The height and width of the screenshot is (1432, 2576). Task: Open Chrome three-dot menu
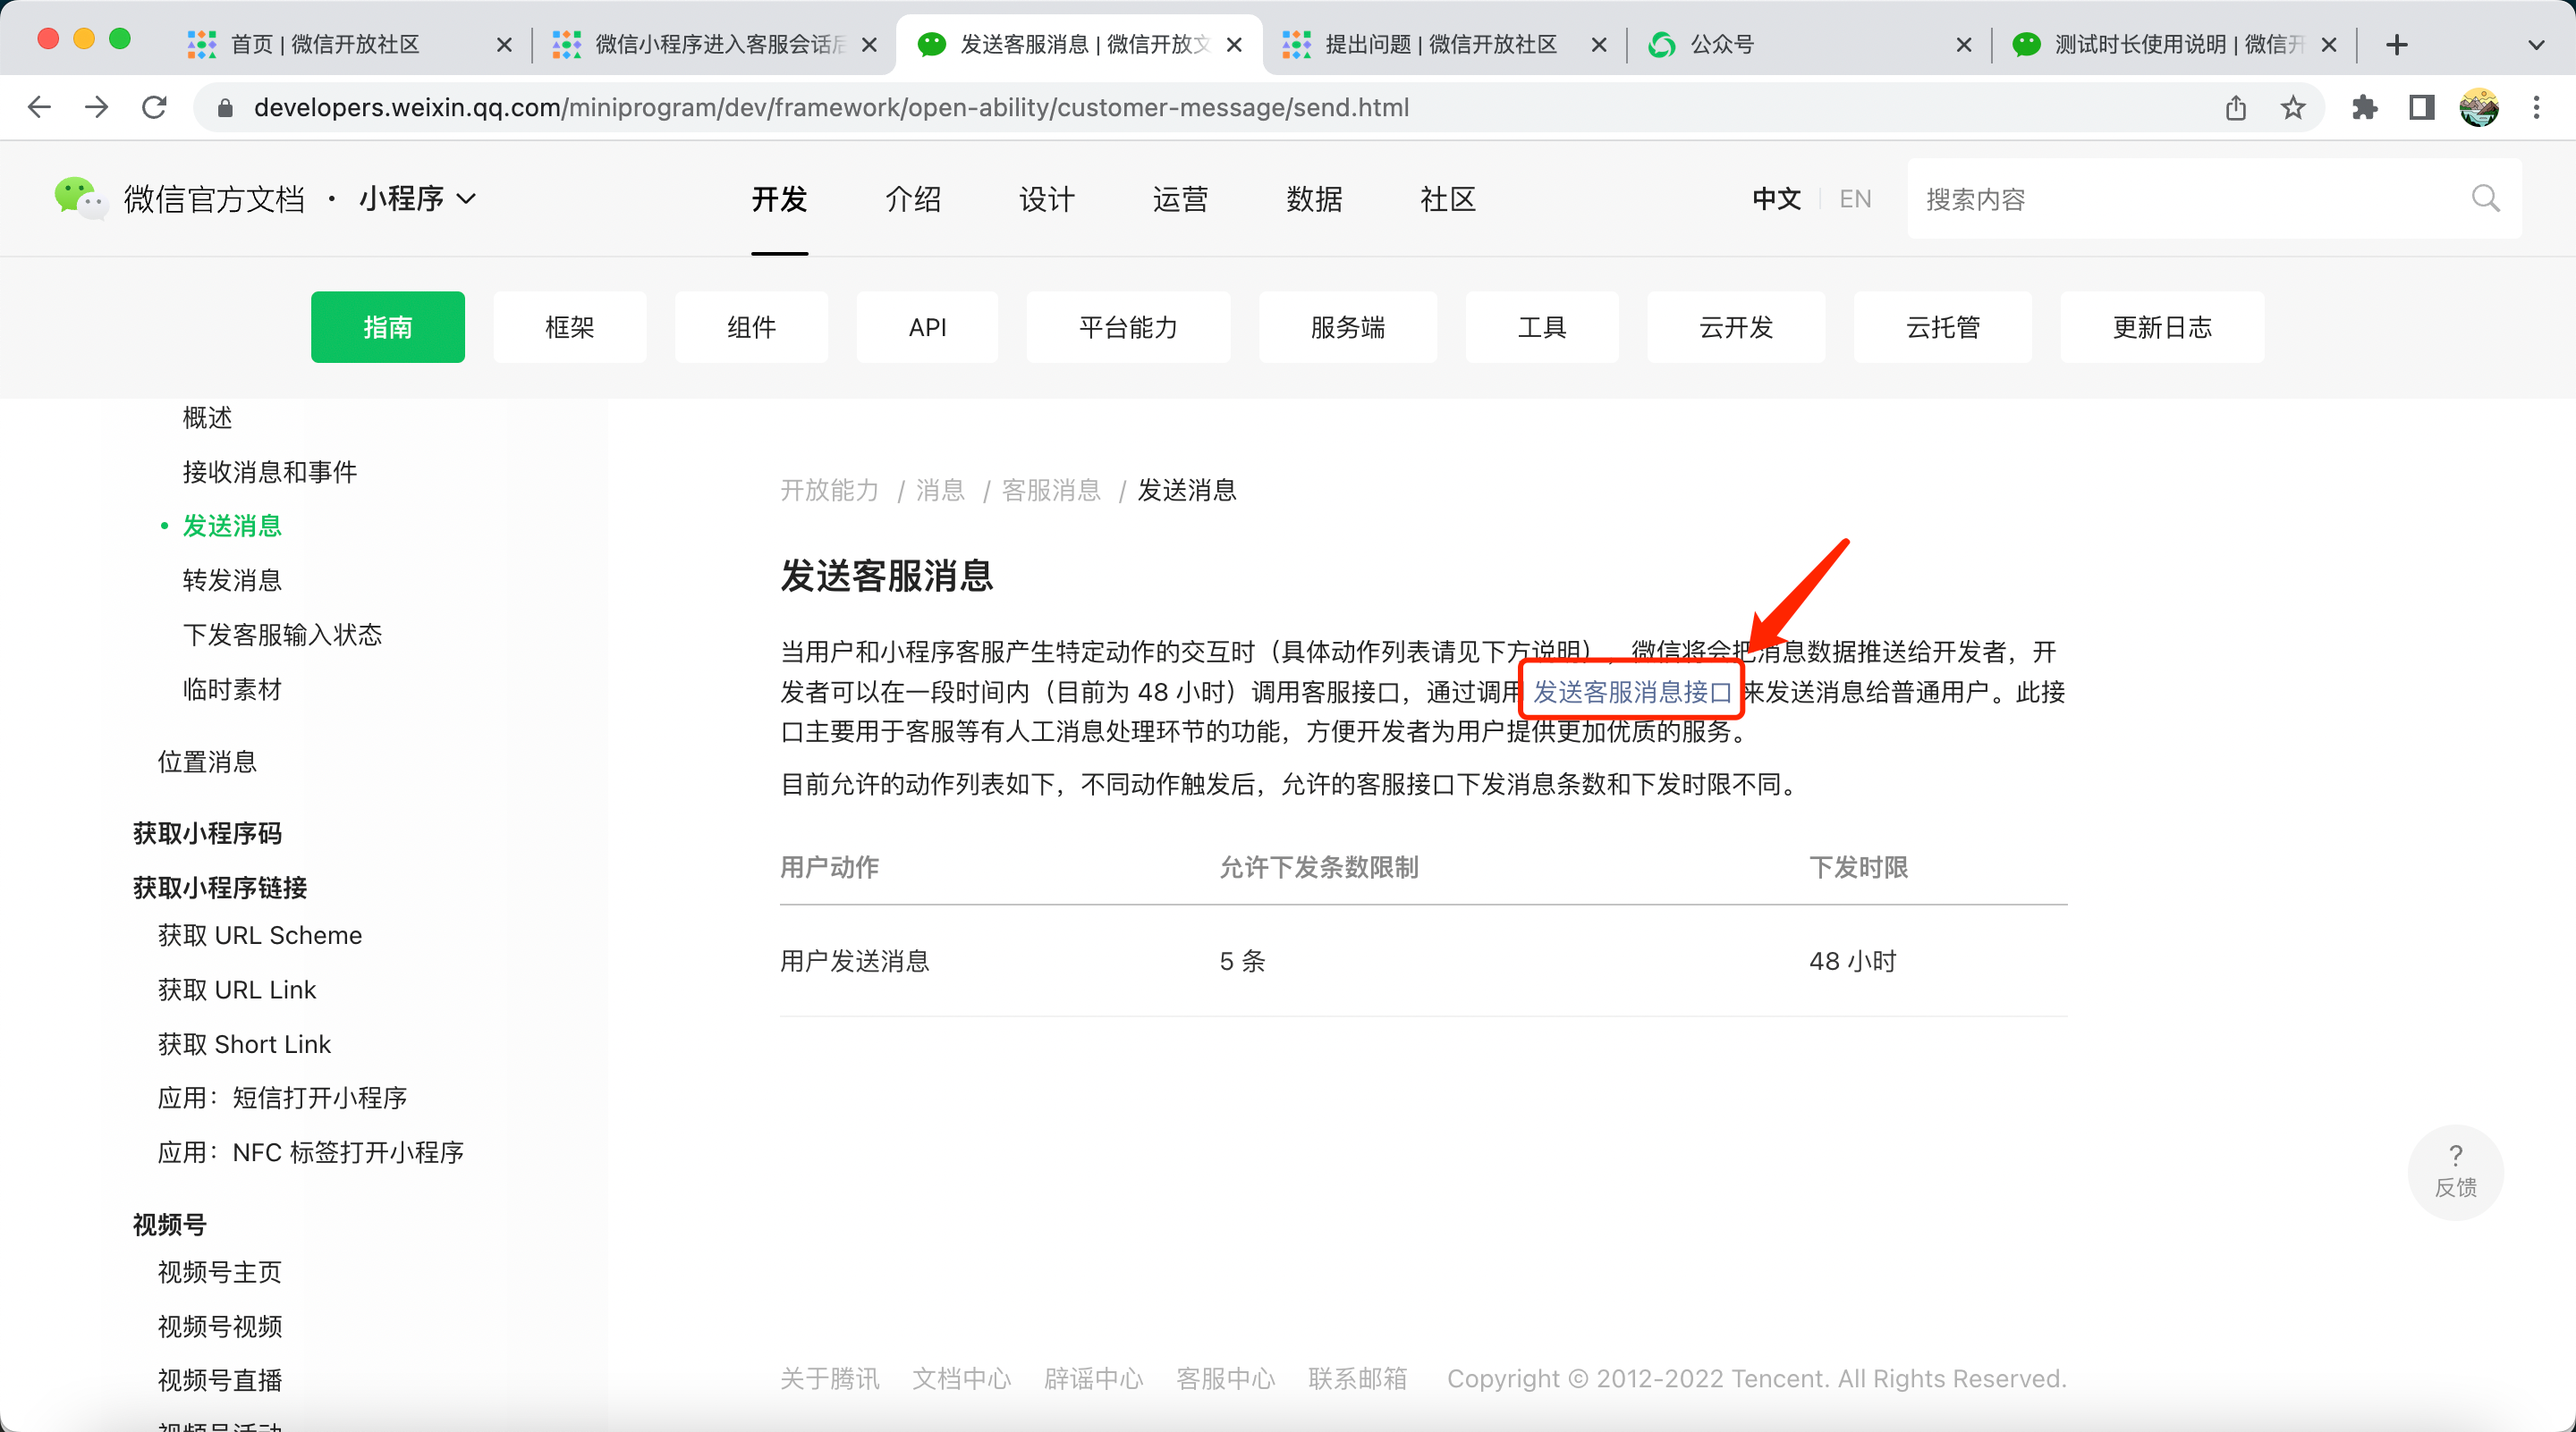click(x=2536, y=108)
